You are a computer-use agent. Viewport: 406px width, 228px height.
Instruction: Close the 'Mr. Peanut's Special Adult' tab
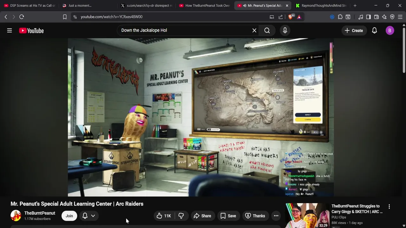[287, 5]
